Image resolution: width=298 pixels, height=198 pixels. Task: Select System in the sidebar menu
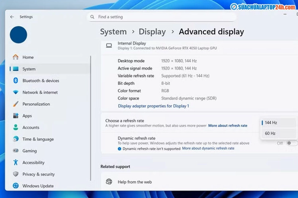(29, 69)
